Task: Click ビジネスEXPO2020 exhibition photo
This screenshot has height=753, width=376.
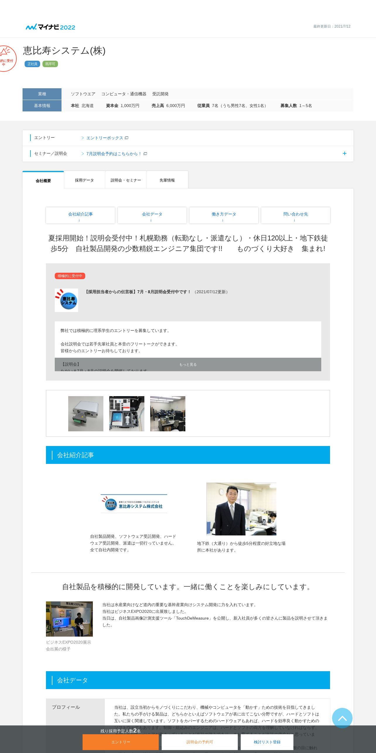Action: 69,619
